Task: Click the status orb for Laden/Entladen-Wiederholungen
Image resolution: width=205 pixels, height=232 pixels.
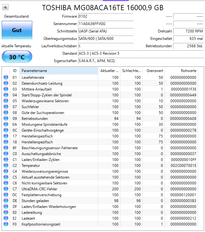Action: (6, 206)
